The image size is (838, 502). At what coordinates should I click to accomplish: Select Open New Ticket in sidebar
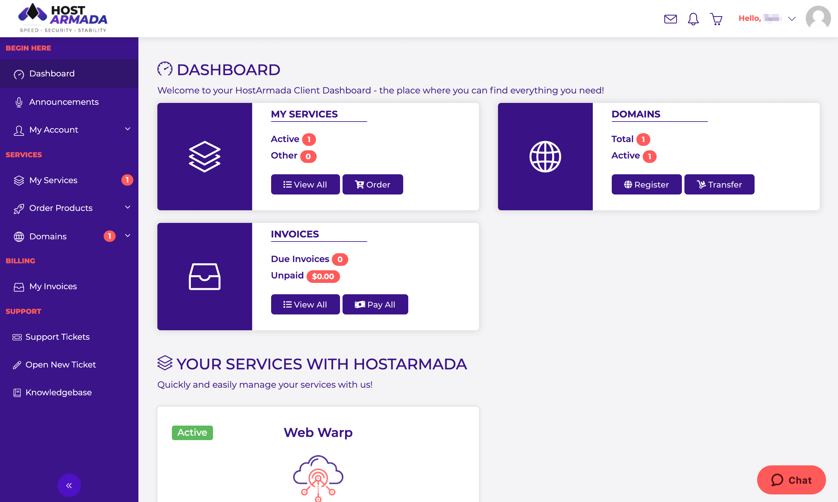click(x=69, y=365)
